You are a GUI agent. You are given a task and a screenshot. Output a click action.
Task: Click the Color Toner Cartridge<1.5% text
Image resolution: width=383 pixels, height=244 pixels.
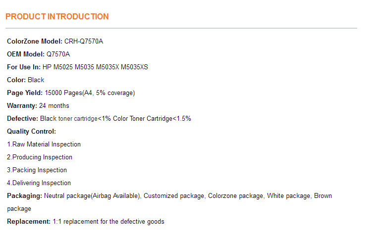(x=152, y=119)
